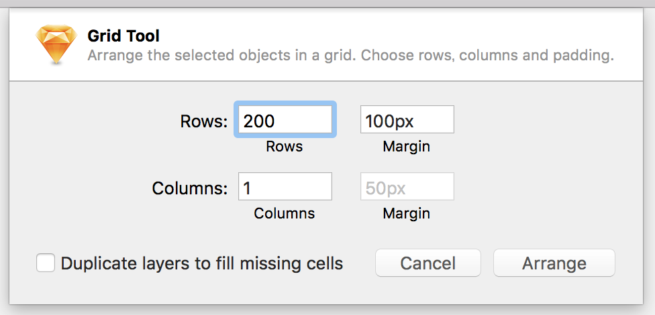Click the Columns caption under the 1 field

coord(285,213)
